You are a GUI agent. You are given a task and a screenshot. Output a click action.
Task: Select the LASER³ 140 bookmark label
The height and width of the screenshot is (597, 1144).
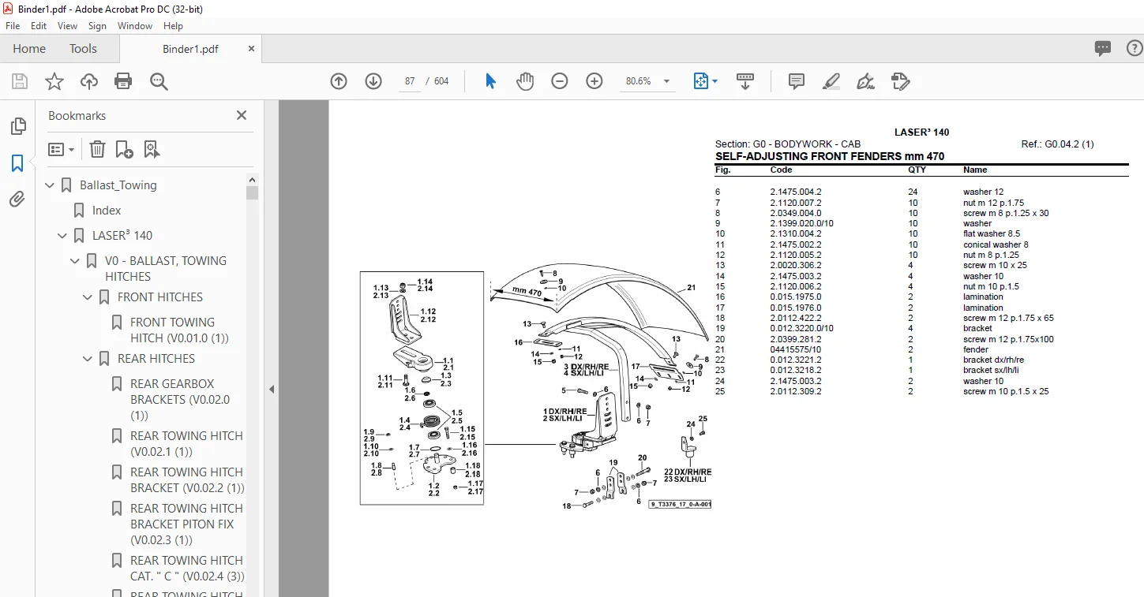click(x=122, y=236)
